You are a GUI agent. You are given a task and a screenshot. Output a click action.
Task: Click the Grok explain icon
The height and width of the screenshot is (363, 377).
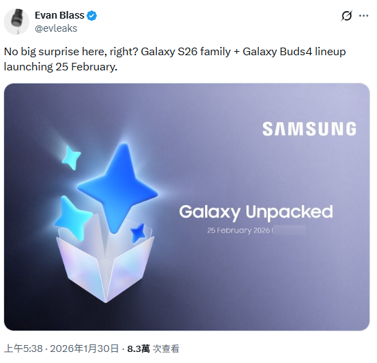coord(347,16)
